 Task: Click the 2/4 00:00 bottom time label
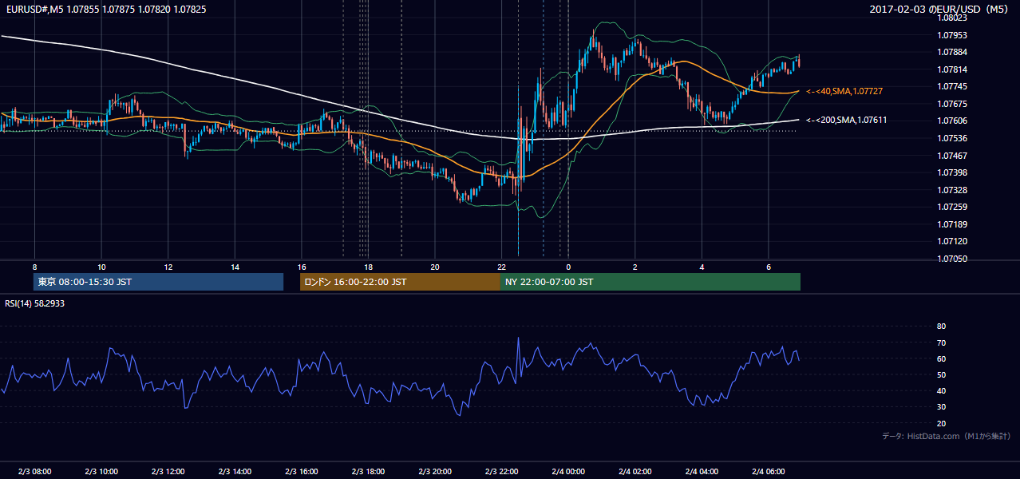tap(568, 472)
